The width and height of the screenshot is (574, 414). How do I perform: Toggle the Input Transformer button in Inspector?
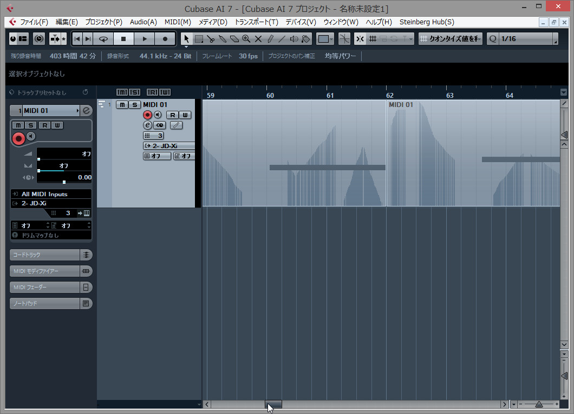84,213
